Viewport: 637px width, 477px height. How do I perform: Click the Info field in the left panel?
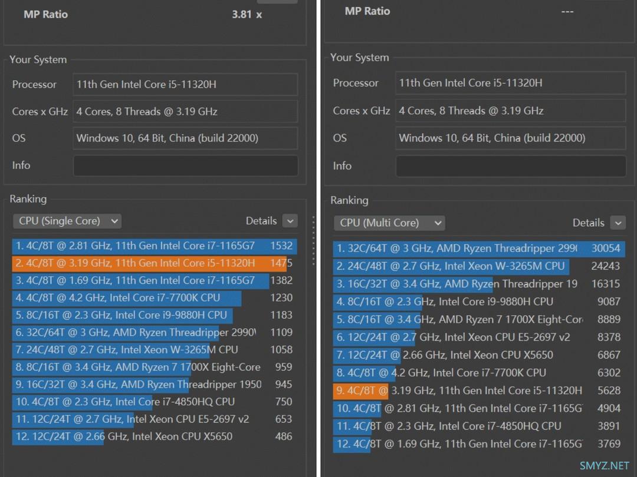click(x=185, y=165)
